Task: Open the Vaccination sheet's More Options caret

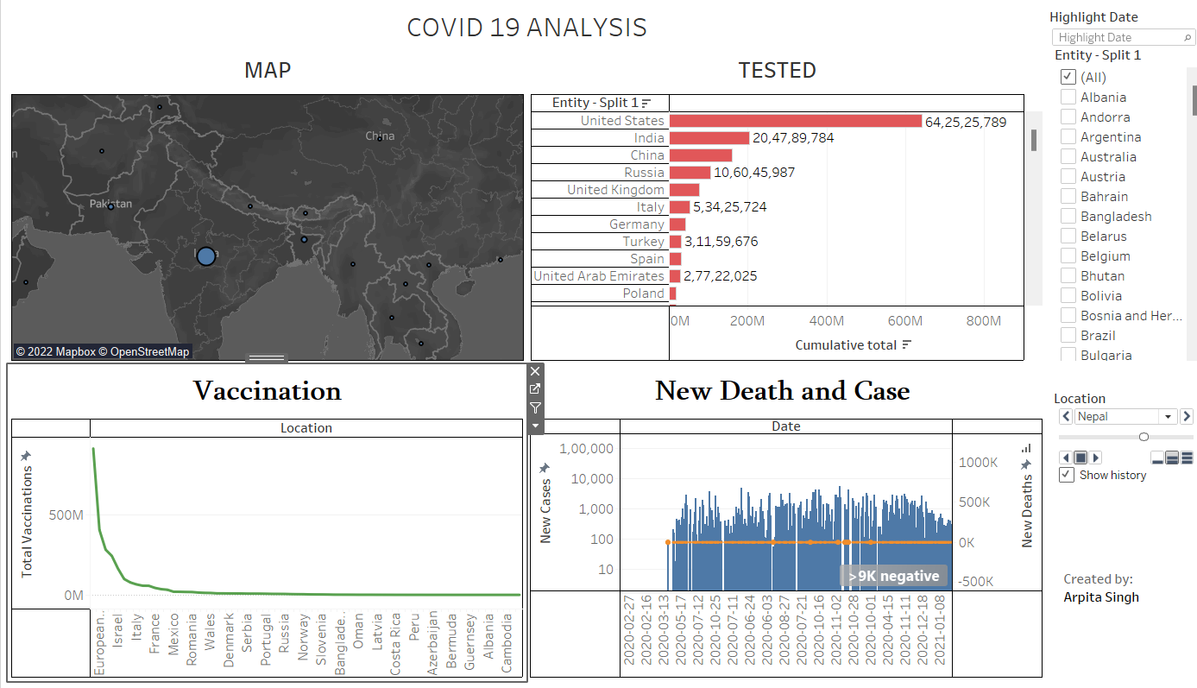Action: click(535, 426)
